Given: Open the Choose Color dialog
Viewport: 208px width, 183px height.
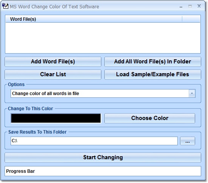Looking at the screenshot, I should (x=150, y=118).
